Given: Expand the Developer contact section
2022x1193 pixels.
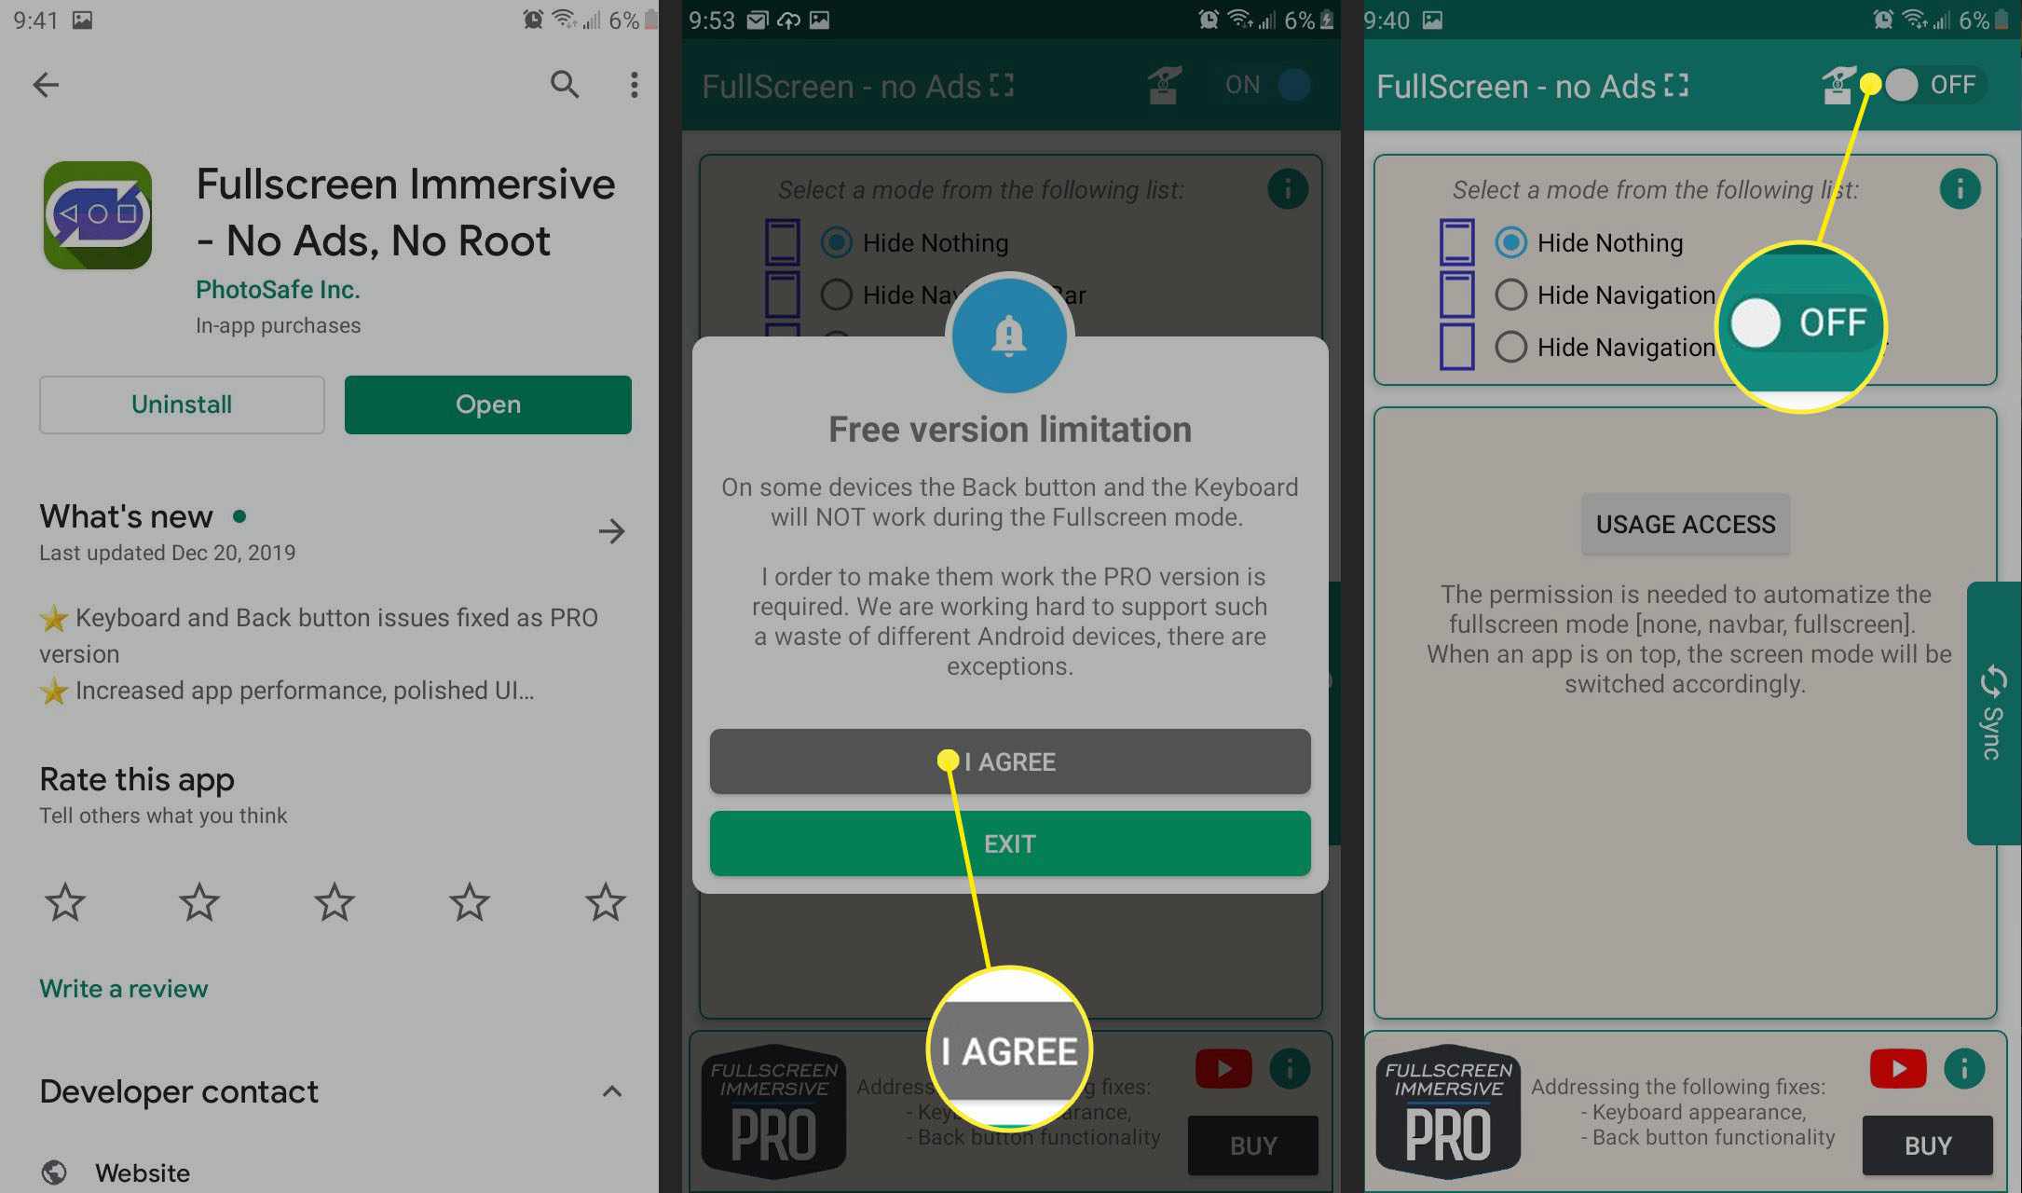Looking at the screenshot, I should click(x=612, y=1090).
